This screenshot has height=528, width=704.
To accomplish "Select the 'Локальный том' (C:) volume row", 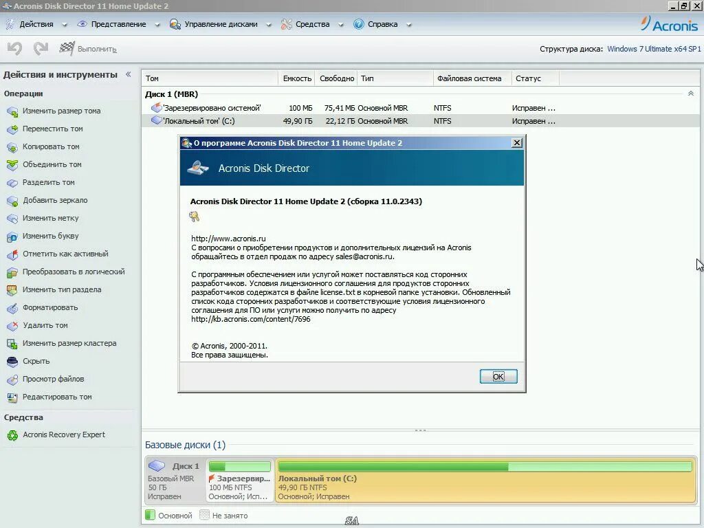I will (x=420, y=121).
